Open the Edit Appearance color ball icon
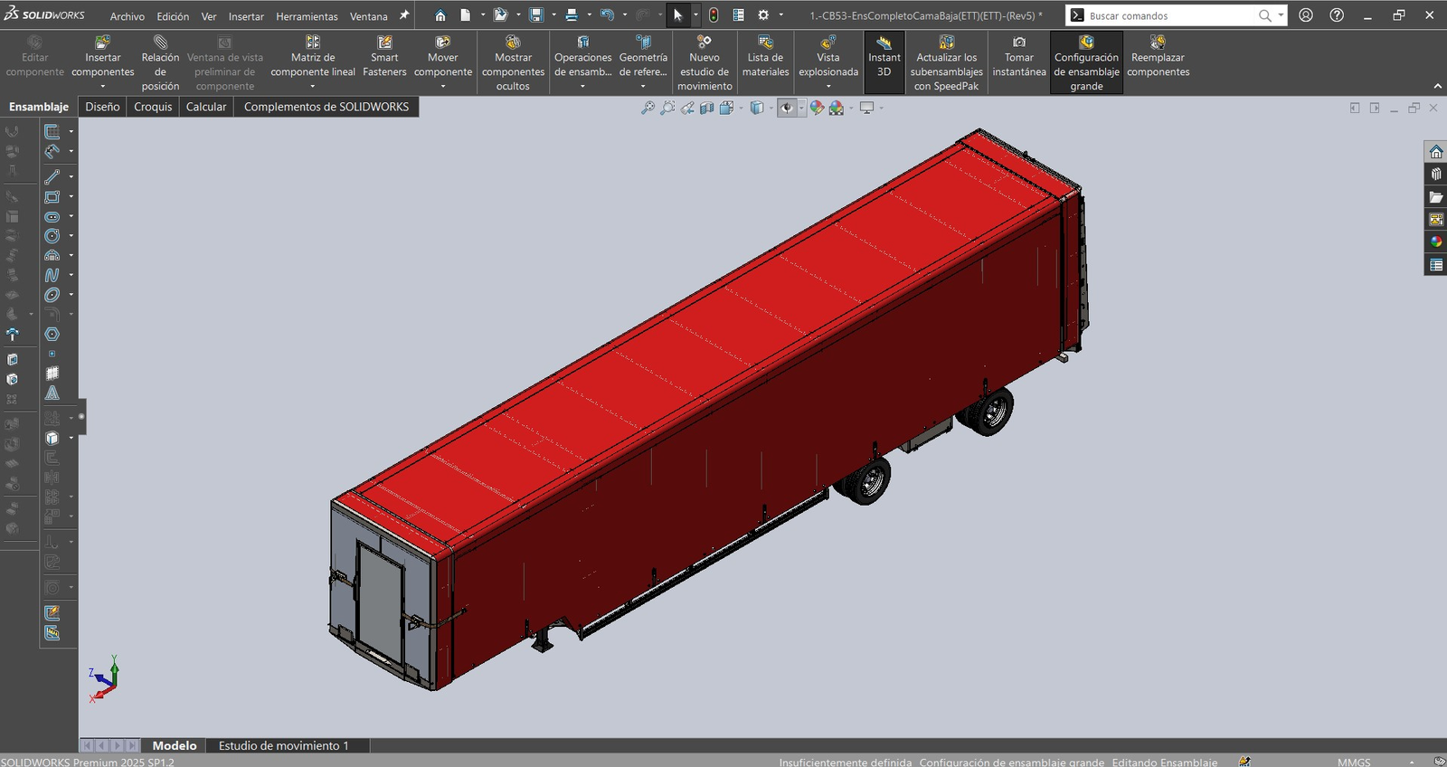This screenshot has height=767, width=1447. click(x=817, y=108)
